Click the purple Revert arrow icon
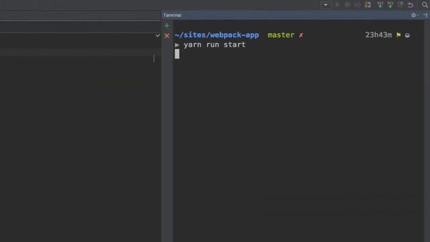430x242 pixels. pos(411,5)
